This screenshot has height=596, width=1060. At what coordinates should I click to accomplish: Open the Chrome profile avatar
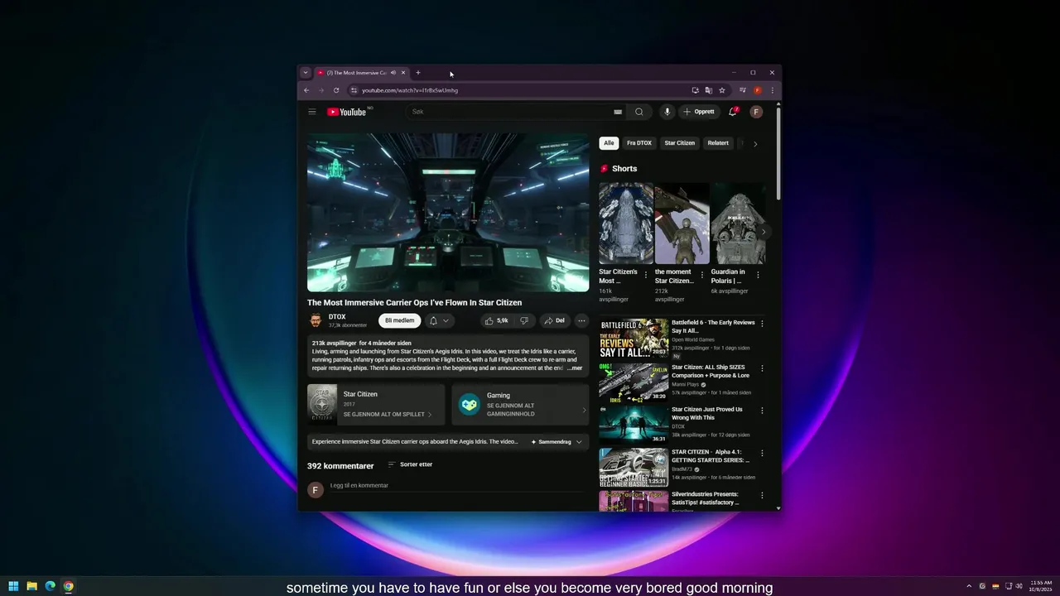[x=757, y=90]
